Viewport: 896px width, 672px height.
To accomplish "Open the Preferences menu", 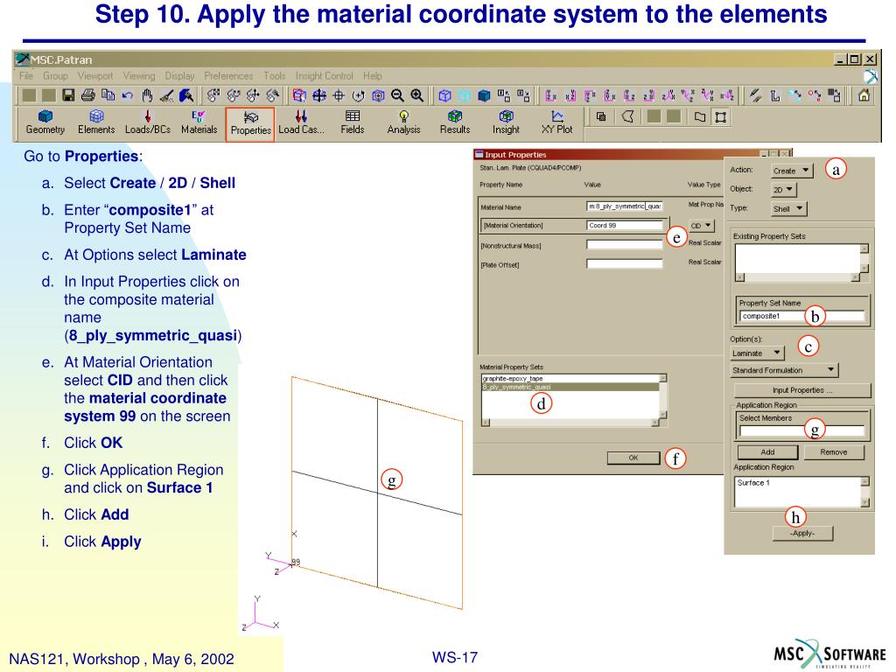I will (x=228, y=75).
